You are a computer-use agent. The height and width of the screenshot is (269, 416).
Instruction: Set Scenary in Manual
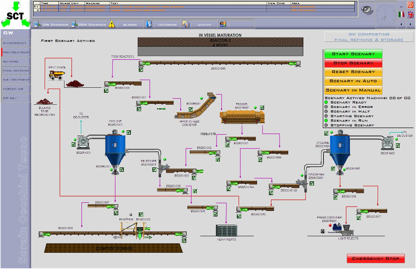[353, 90]
